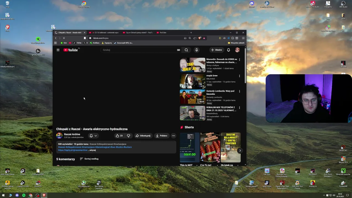Open YouTube notifications bell

(x=229, y=50)
